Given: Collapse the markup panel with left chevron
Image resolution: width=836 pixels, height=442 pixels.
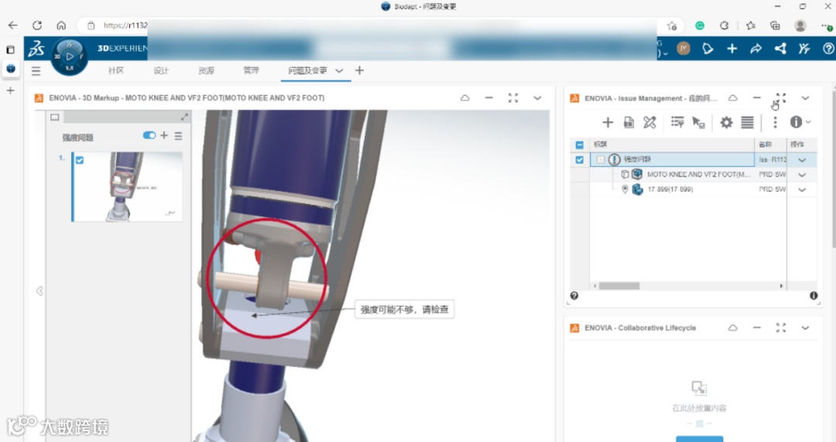Looking at the screenshot, I should (39, 291).
